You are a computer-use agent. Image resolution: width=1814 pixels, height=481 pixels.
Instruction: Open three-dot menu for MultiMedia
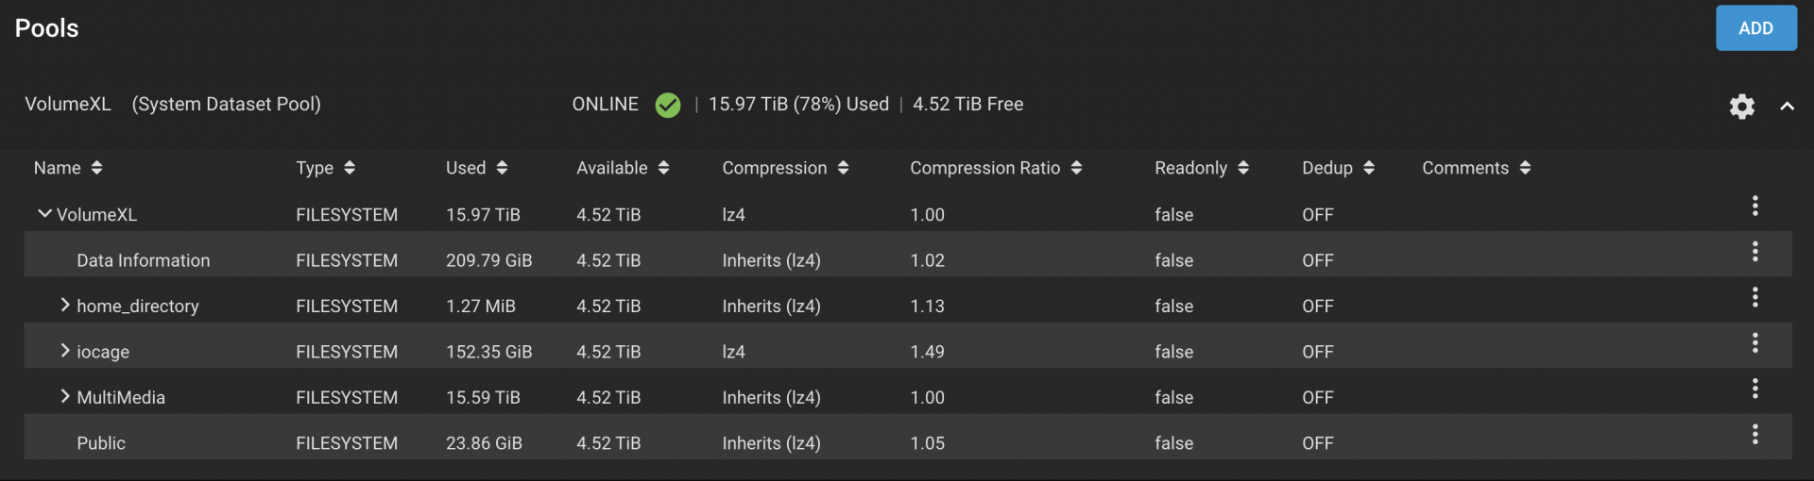[1754, 389]
